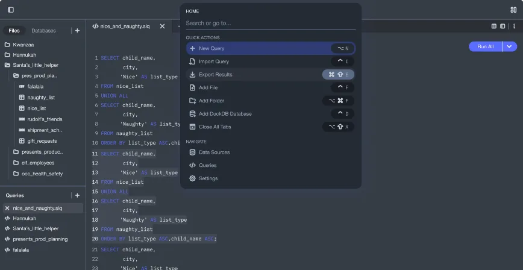Click the Import Query file icon
The image size is (523, 270).
coord(192,61)
